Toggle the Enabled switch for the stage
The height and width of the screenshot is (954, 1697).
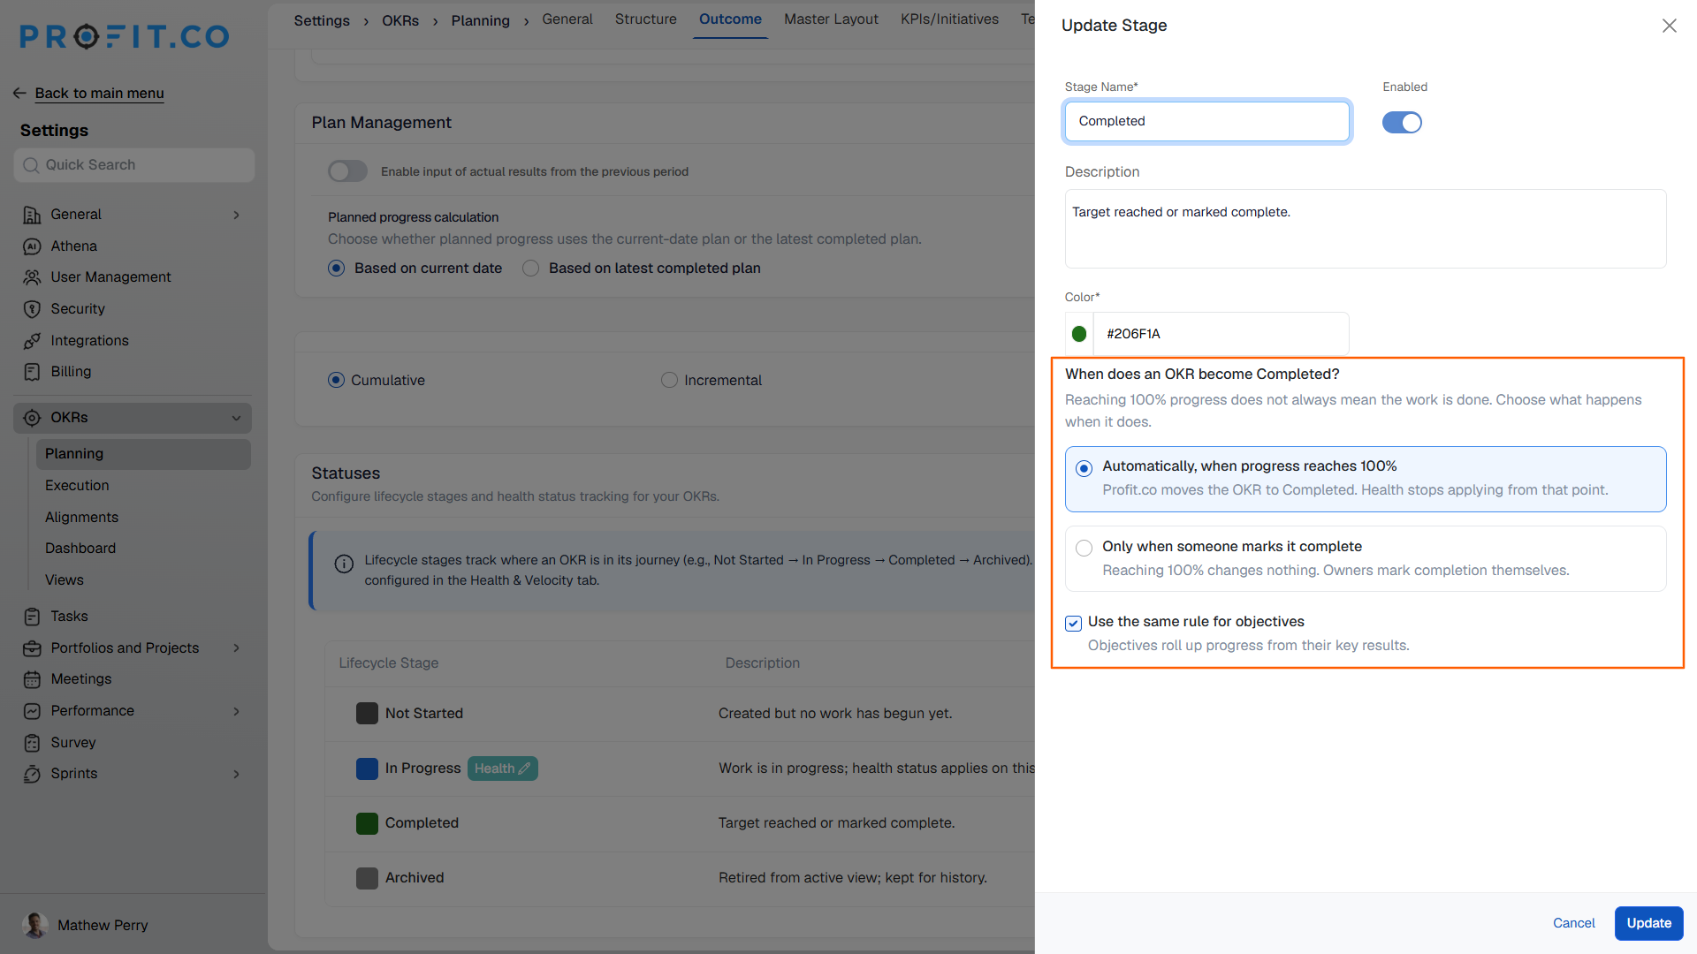pos(1402,123)
